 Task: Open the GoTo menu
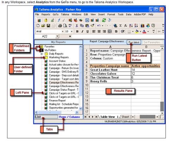56,14
